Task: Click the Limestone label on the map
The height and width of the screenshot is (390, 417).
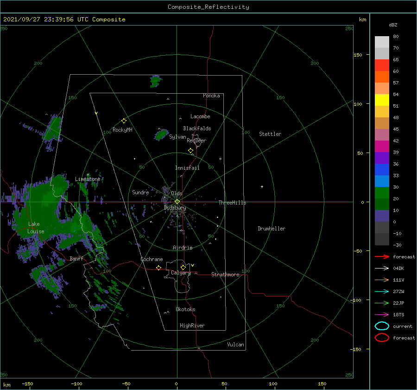Action: 88,179
